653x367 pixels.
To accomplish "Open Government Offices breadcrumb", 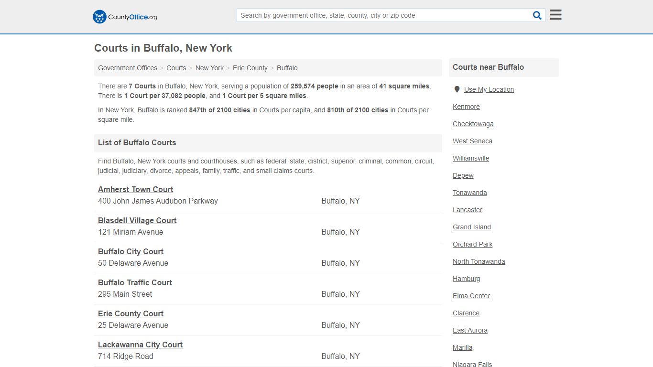I will coord(128,68).
